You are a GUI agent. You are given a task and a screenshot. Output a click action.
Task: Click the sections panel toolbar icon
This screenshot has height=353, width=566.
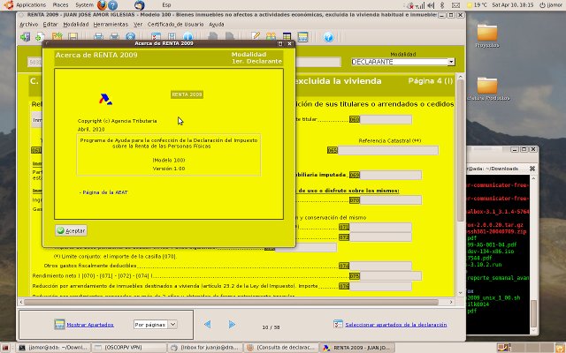coord(302,37)
